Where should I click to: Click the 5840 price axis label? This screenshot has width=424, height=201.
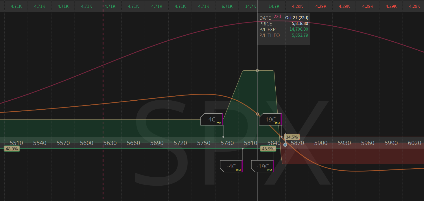click(x=274, y=143)
